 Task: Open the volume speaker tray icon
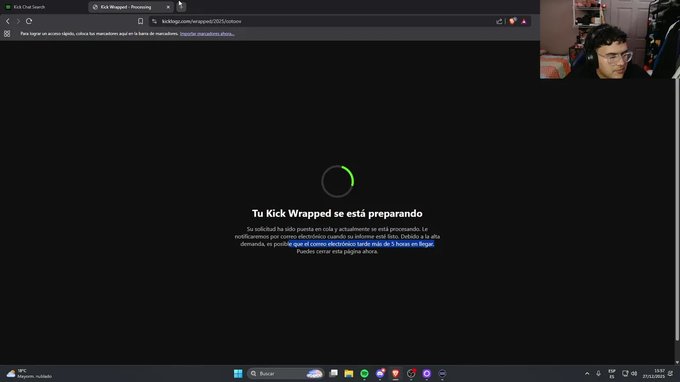[x=634, y=374]
